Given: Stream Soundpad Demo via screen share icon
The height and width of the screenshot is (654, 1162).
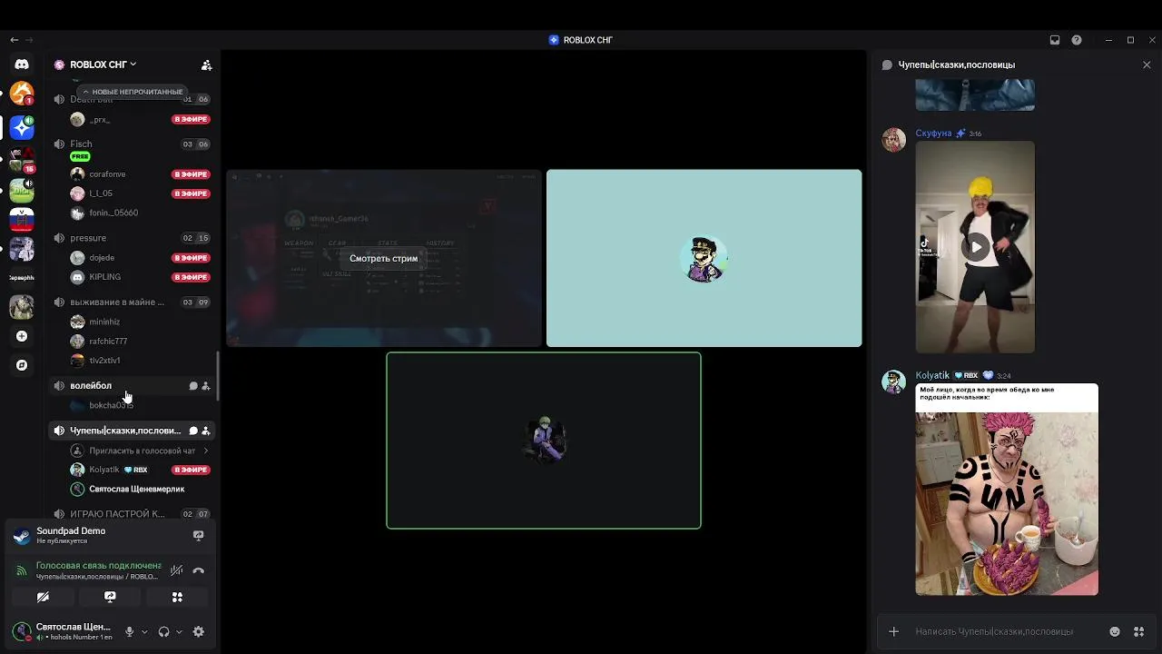Looking at the screenshot, I should click(198, 535).
